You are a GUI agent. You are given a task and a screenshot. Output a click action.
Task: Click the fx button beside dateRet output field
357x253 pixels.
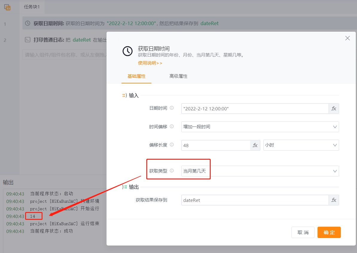tap(334, 200)
